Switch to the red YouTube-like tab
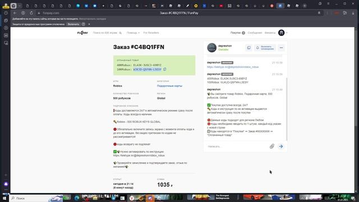359x202 pixels. (x=221, y=6)
